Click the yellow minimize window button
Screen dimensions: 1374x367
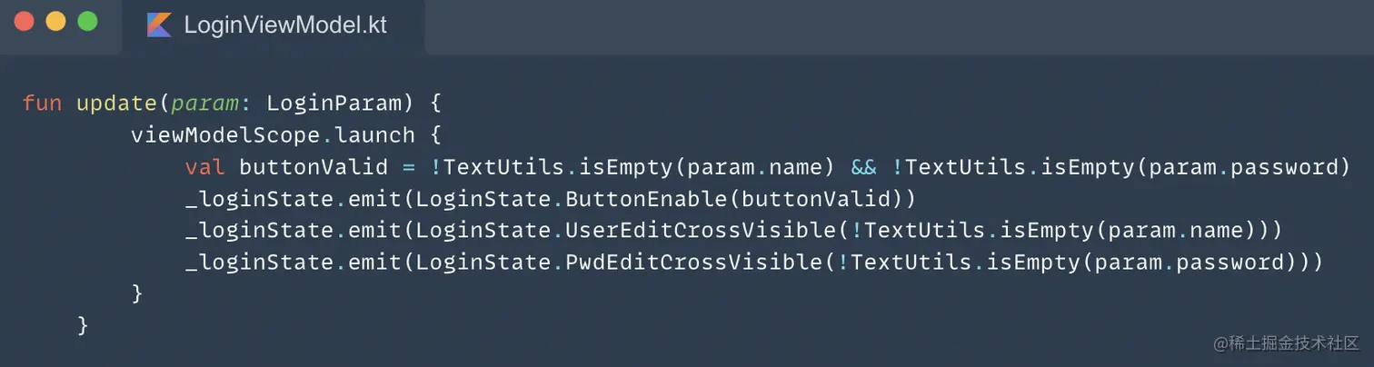pos(55,21)
